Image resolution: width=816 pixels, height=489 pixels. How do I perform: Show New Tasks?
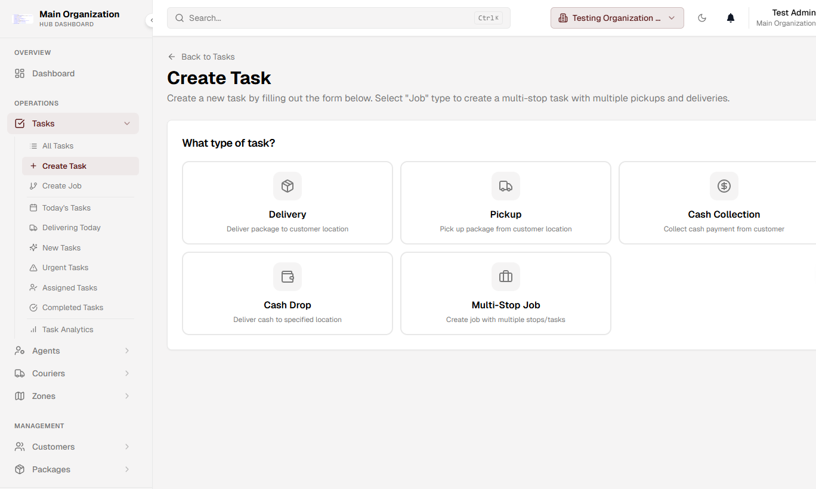tap(81, 248)
